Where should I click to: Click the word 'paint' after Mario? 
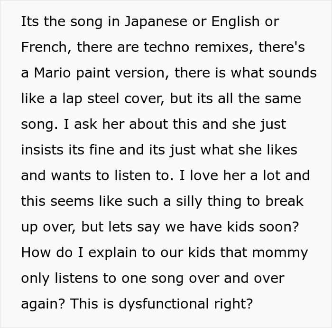[x=93, y=73]
